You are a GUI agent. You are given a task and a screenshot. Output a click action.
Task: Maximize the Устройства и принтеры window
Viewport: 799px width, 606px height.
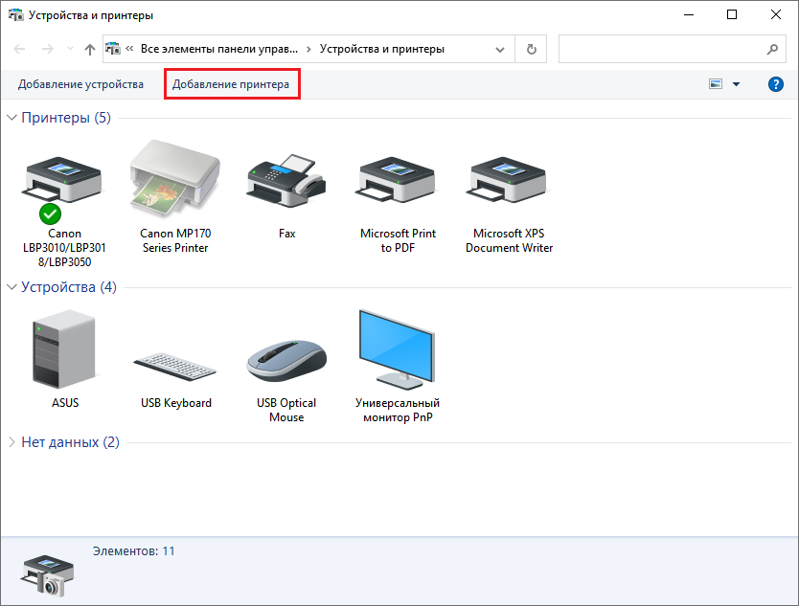click(x=732, y=14)
